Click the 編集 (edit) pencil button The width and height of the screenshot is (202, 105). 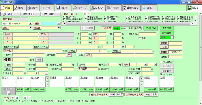point(20,8)
